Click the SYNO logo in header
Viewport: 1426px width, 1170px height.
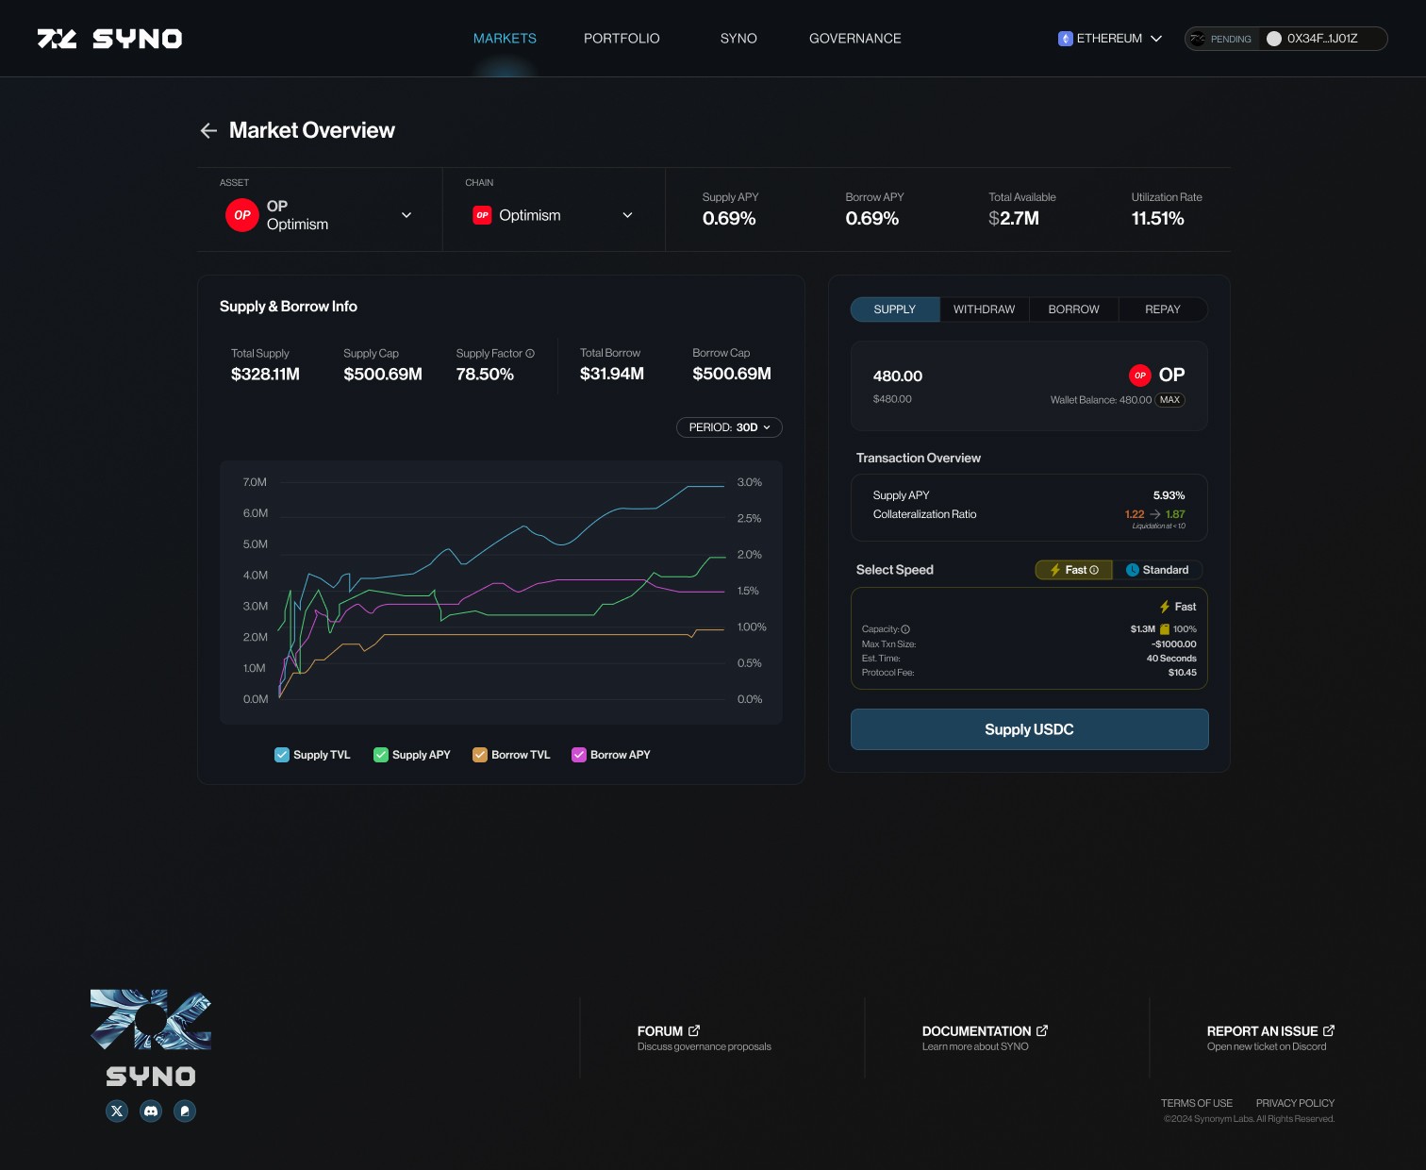(109, 39)
